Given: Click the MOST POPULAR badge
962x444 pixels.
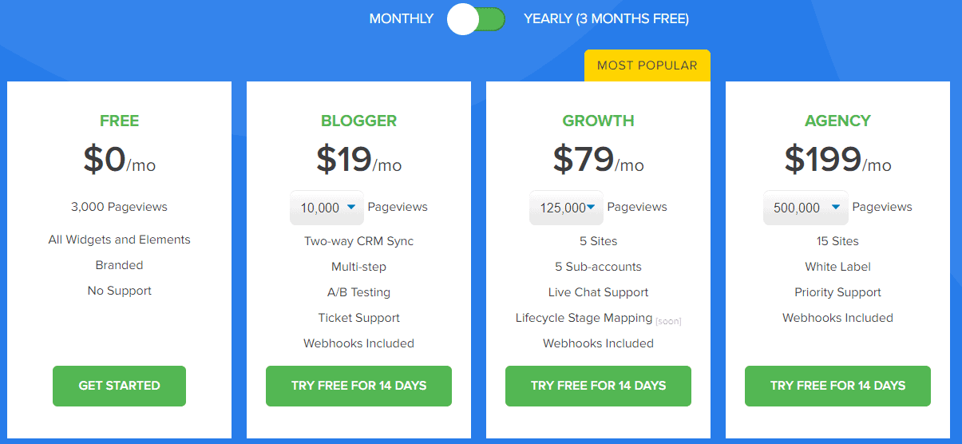Looking at the screenshot, I should [647, 65].
